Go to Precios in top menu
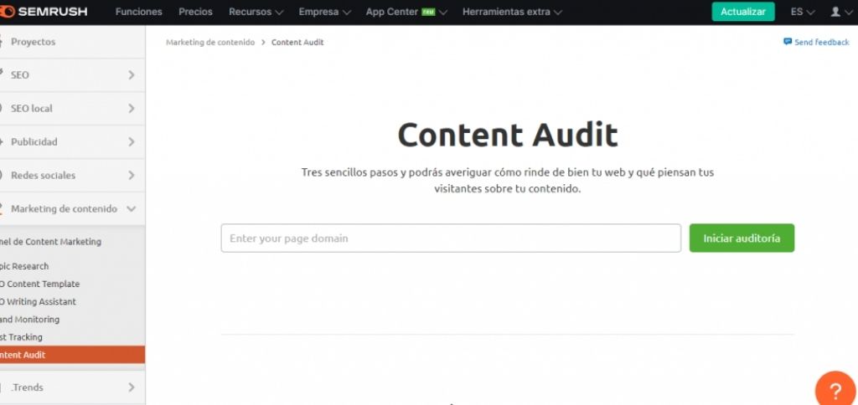Image resolution: width=858 pixels, height=405 pixels. tap(195, 12)
